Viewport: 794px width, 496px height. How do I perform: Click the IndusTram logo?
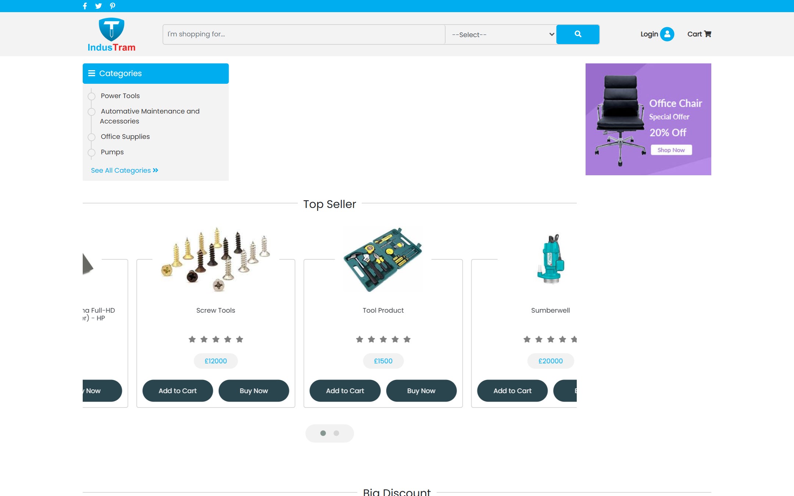coord(111,35)
